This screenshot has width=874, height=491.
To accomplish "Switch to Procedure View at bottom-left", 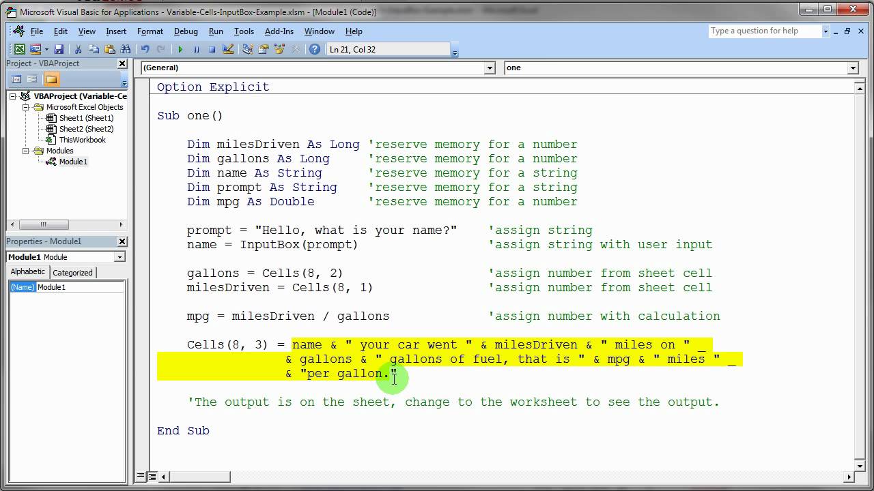I will (141, 477).
